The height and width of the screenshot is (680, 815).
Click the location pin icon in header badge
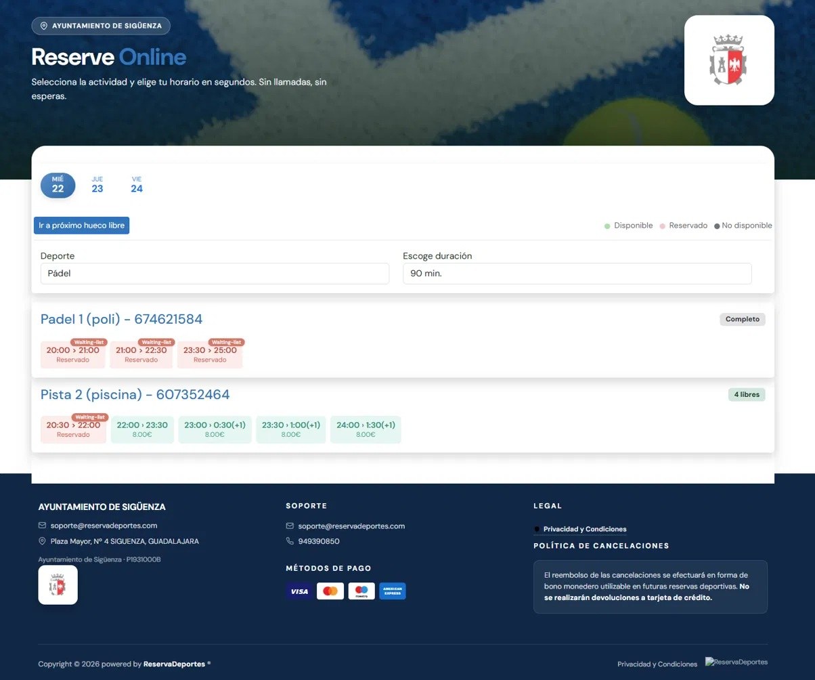pos(44,26)
